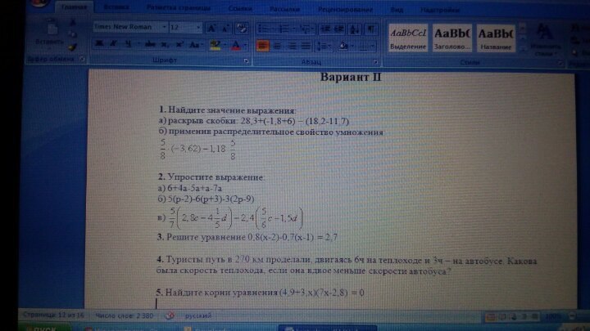Screen dimensions: 590x331
Task: Click the Cut scissors icon
Action: [73, 23]
